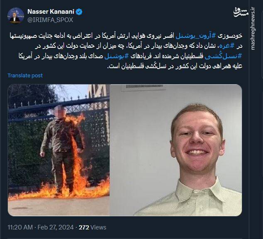Open the @IRIMFA_SPOX handle

[x=50, y=20]
